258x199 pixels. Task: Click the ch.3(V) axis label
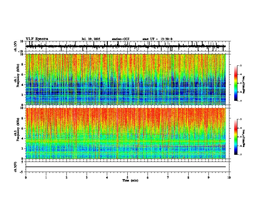(x=16, y=167)
